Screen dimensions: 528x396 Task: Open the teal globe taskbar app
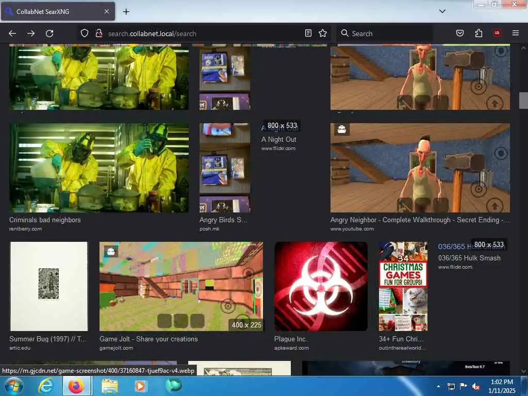[173, 386]
